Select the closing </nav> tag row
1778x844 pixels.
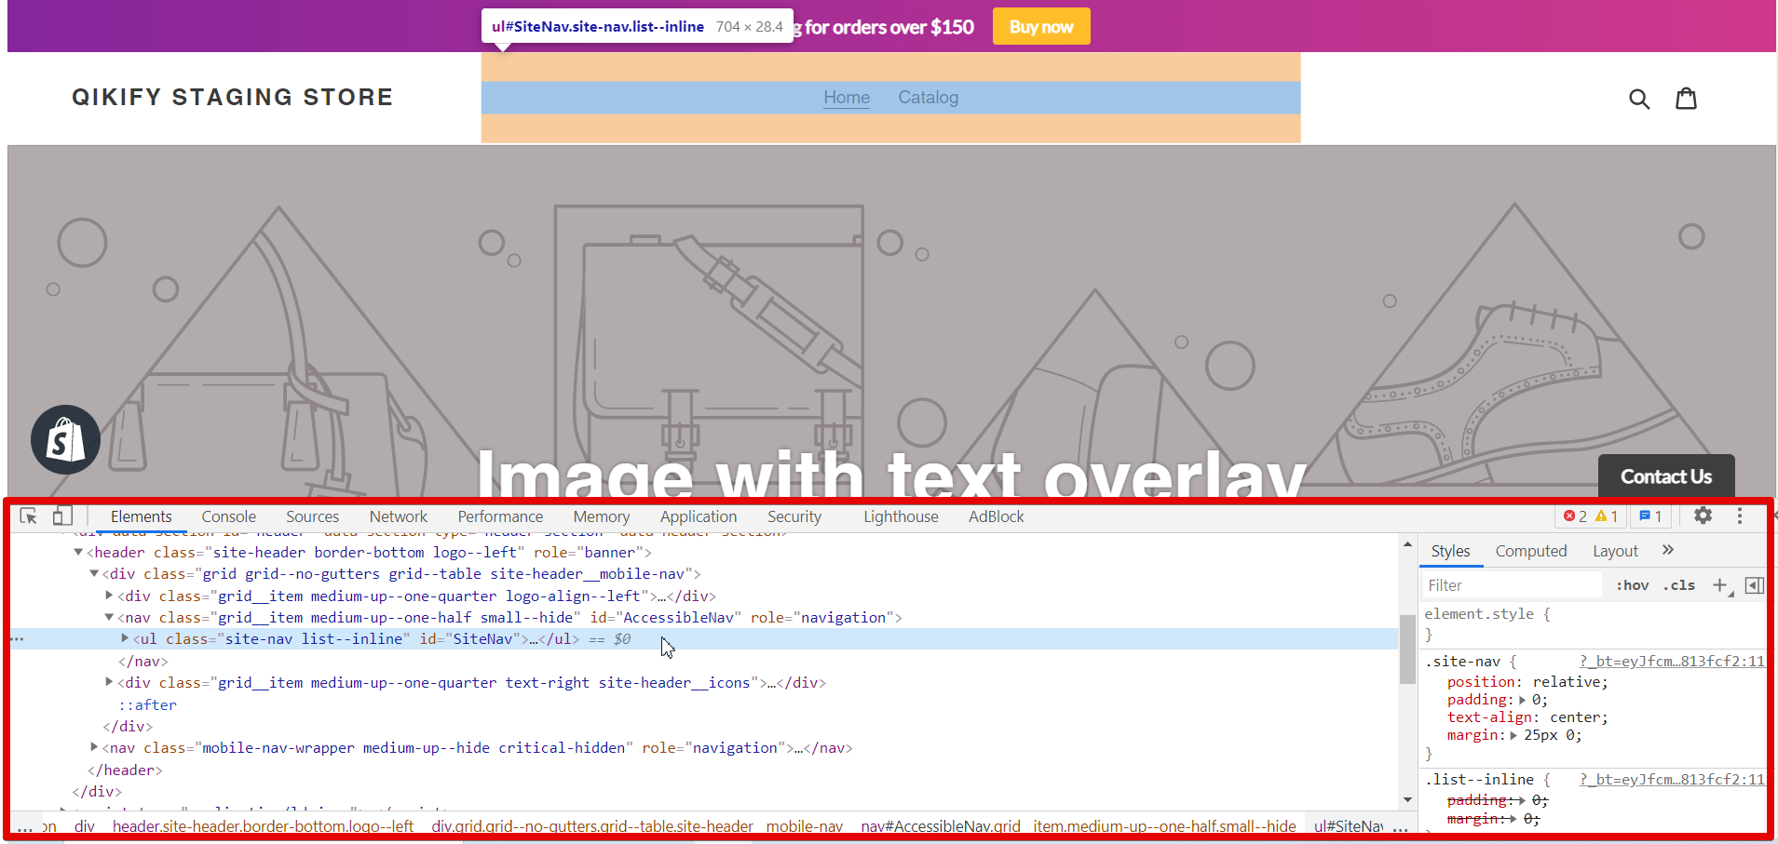(143, 661)
